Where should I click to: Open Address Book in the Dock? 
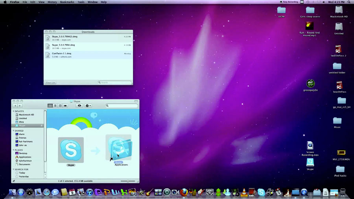64,192
